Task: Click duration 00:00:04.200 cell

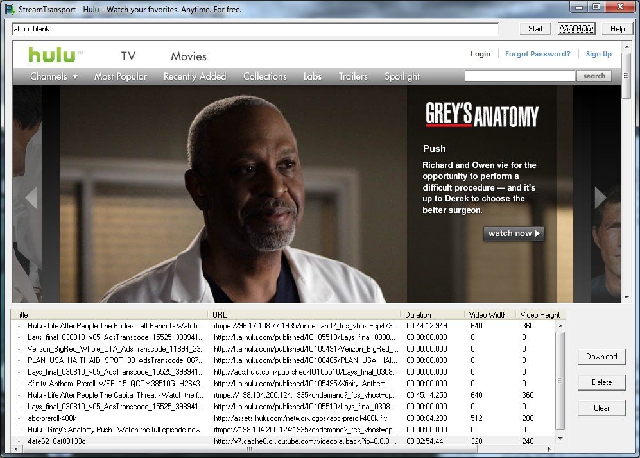Action: point(426,418)
